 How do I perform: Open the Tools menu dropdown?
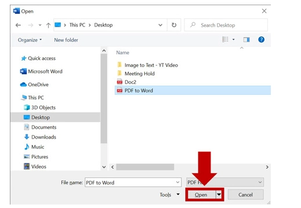[x=169, y=195]
